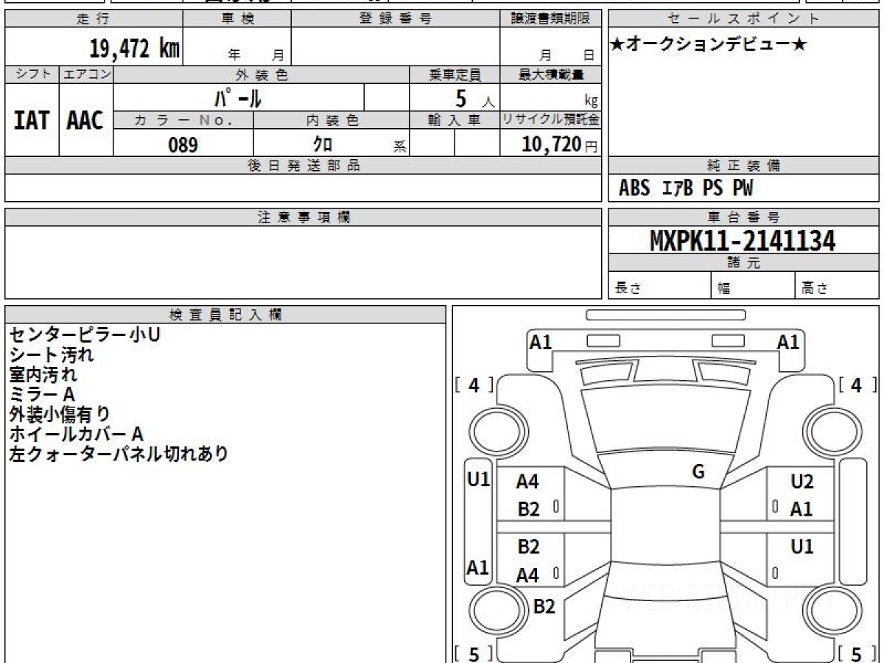Select the 登録番号 header
The width and height of the screenshot is (884, 663).
pyautogui.click(x=396, y=19)
